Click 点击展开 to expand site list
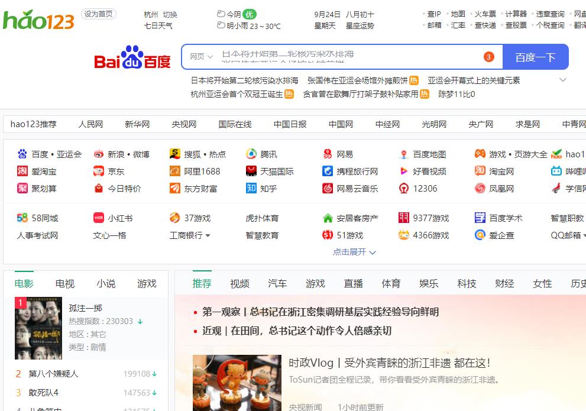This screenshot has height=411, width=586. [x=354, y=252]
